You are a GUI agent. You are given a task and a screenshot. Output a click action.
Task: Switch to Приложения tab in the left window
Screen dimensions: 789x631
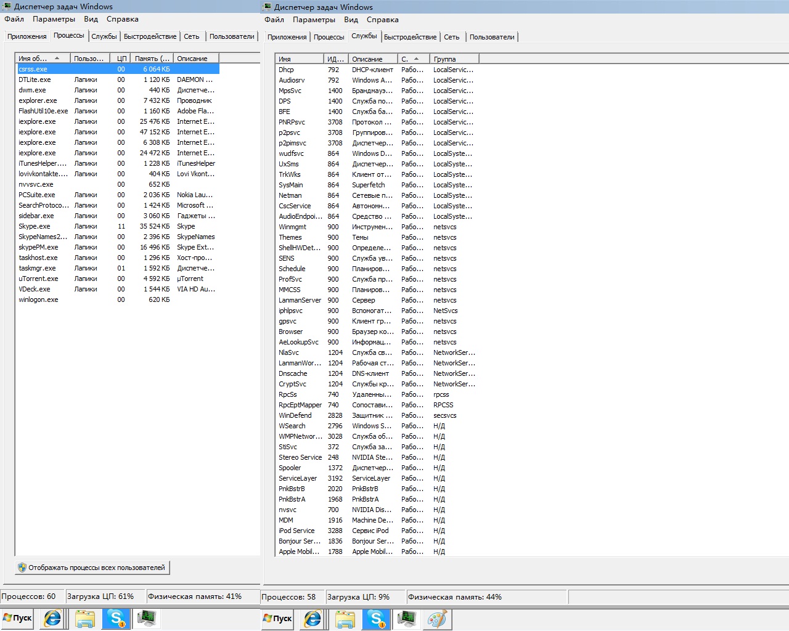pyautogui.click(x=27, y=36)
